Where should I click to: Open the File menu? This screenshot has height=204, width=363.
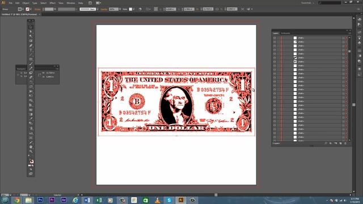(x=10, y=3)
